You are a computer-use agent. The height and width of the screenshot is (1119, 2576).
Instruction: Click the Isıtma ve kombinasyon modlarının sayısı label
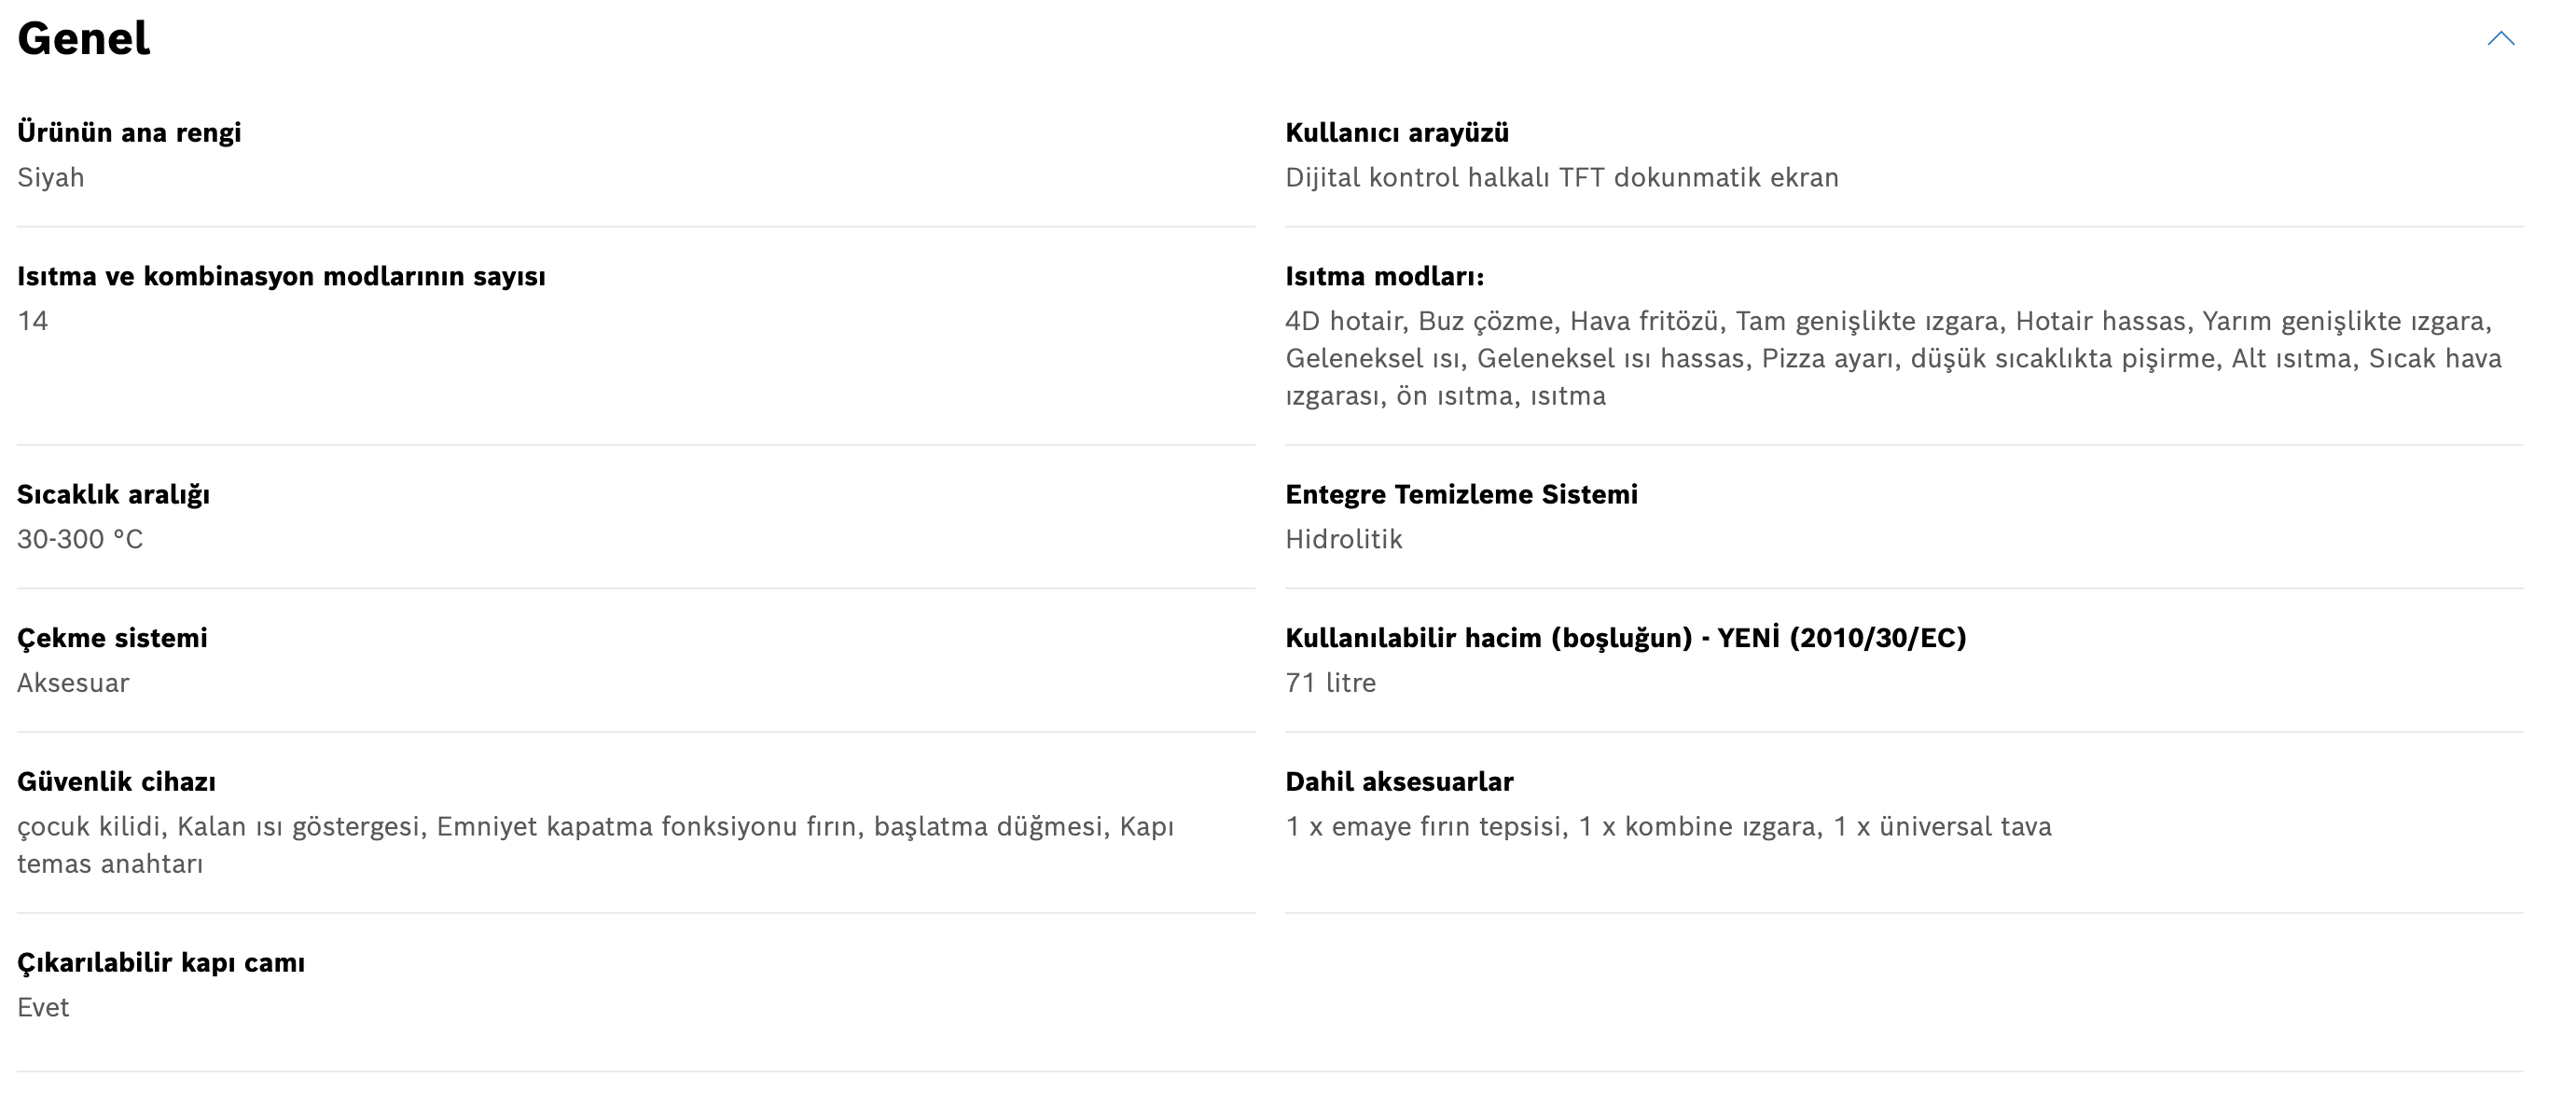tap(281, 276)
